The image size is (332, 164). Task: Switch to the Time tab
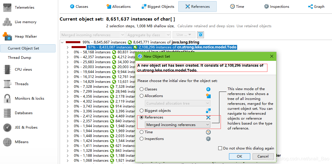tap(237, 7)
